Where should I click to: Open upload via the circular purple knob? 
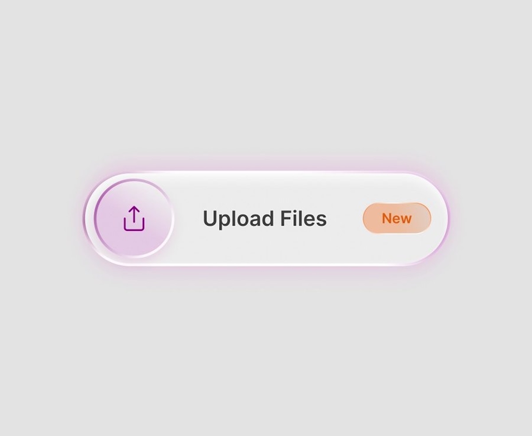click(133, 218)
